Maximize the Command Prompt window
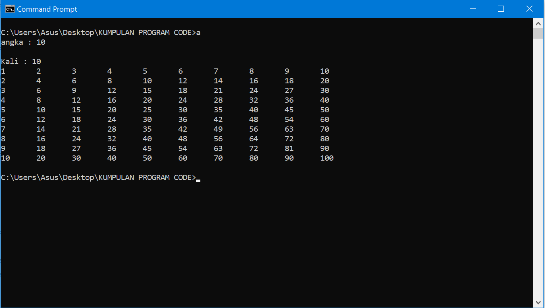Viewport: 545px width, 308px height. click(x=501, y=9)
